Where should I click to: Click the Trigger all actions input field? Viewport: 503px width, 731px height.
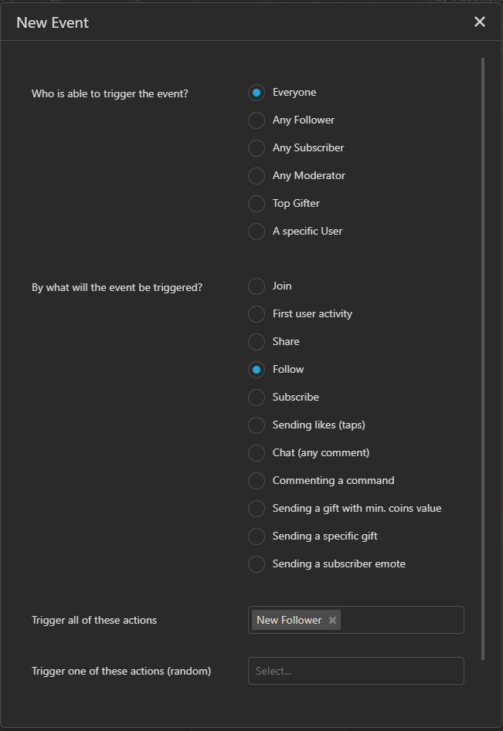point(402,619)
